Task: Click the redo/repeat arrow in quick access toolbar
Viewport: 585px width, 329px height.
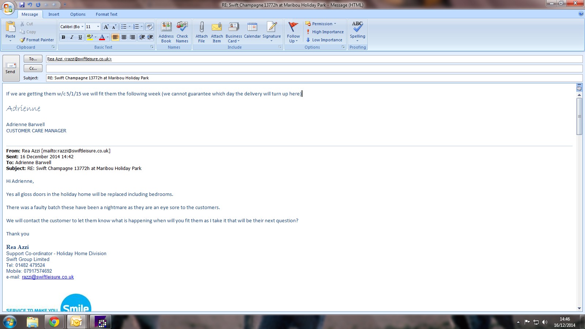Action: pyautogui.click(x=38, y=5)
